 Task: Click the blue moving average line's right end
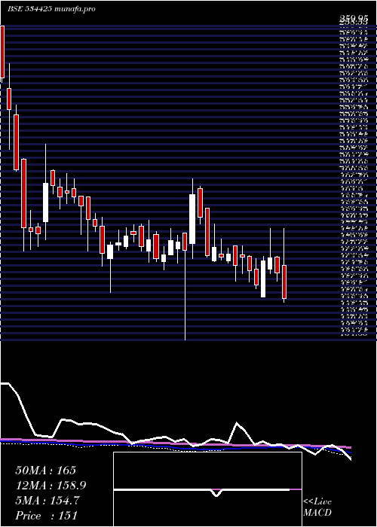pos(349,452)
